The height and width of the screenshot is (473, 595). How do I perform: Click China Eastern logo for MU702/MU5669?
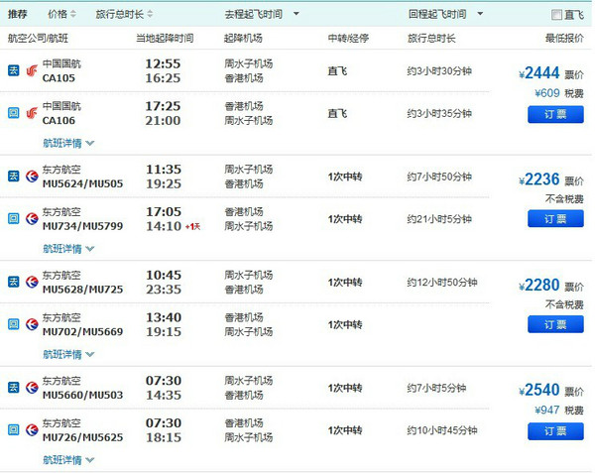(x=32, y=324)
